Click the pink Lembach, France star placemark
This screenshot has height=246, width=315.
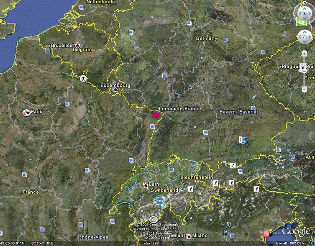click(x=156, y=114)
